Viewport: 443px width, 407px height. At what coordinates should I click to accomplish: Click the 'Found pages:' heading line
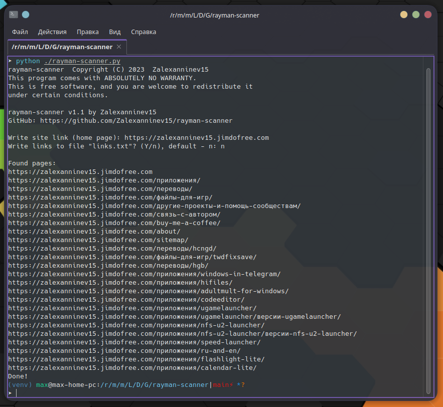[x=32, y=163]
